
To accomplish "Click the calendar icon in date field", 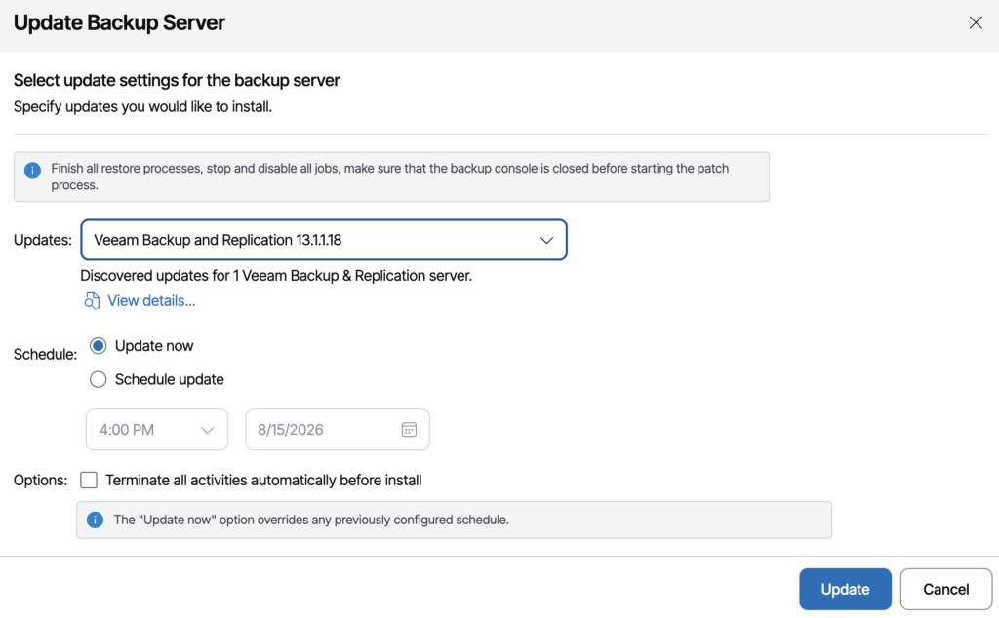I will (409, 430).
